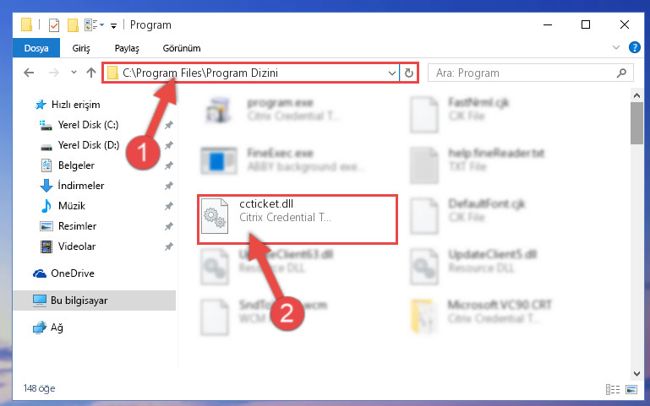The image size is (650, 406).
Task: Click the vertical scrollbar down arrow
Action: [x=636, y=374]
